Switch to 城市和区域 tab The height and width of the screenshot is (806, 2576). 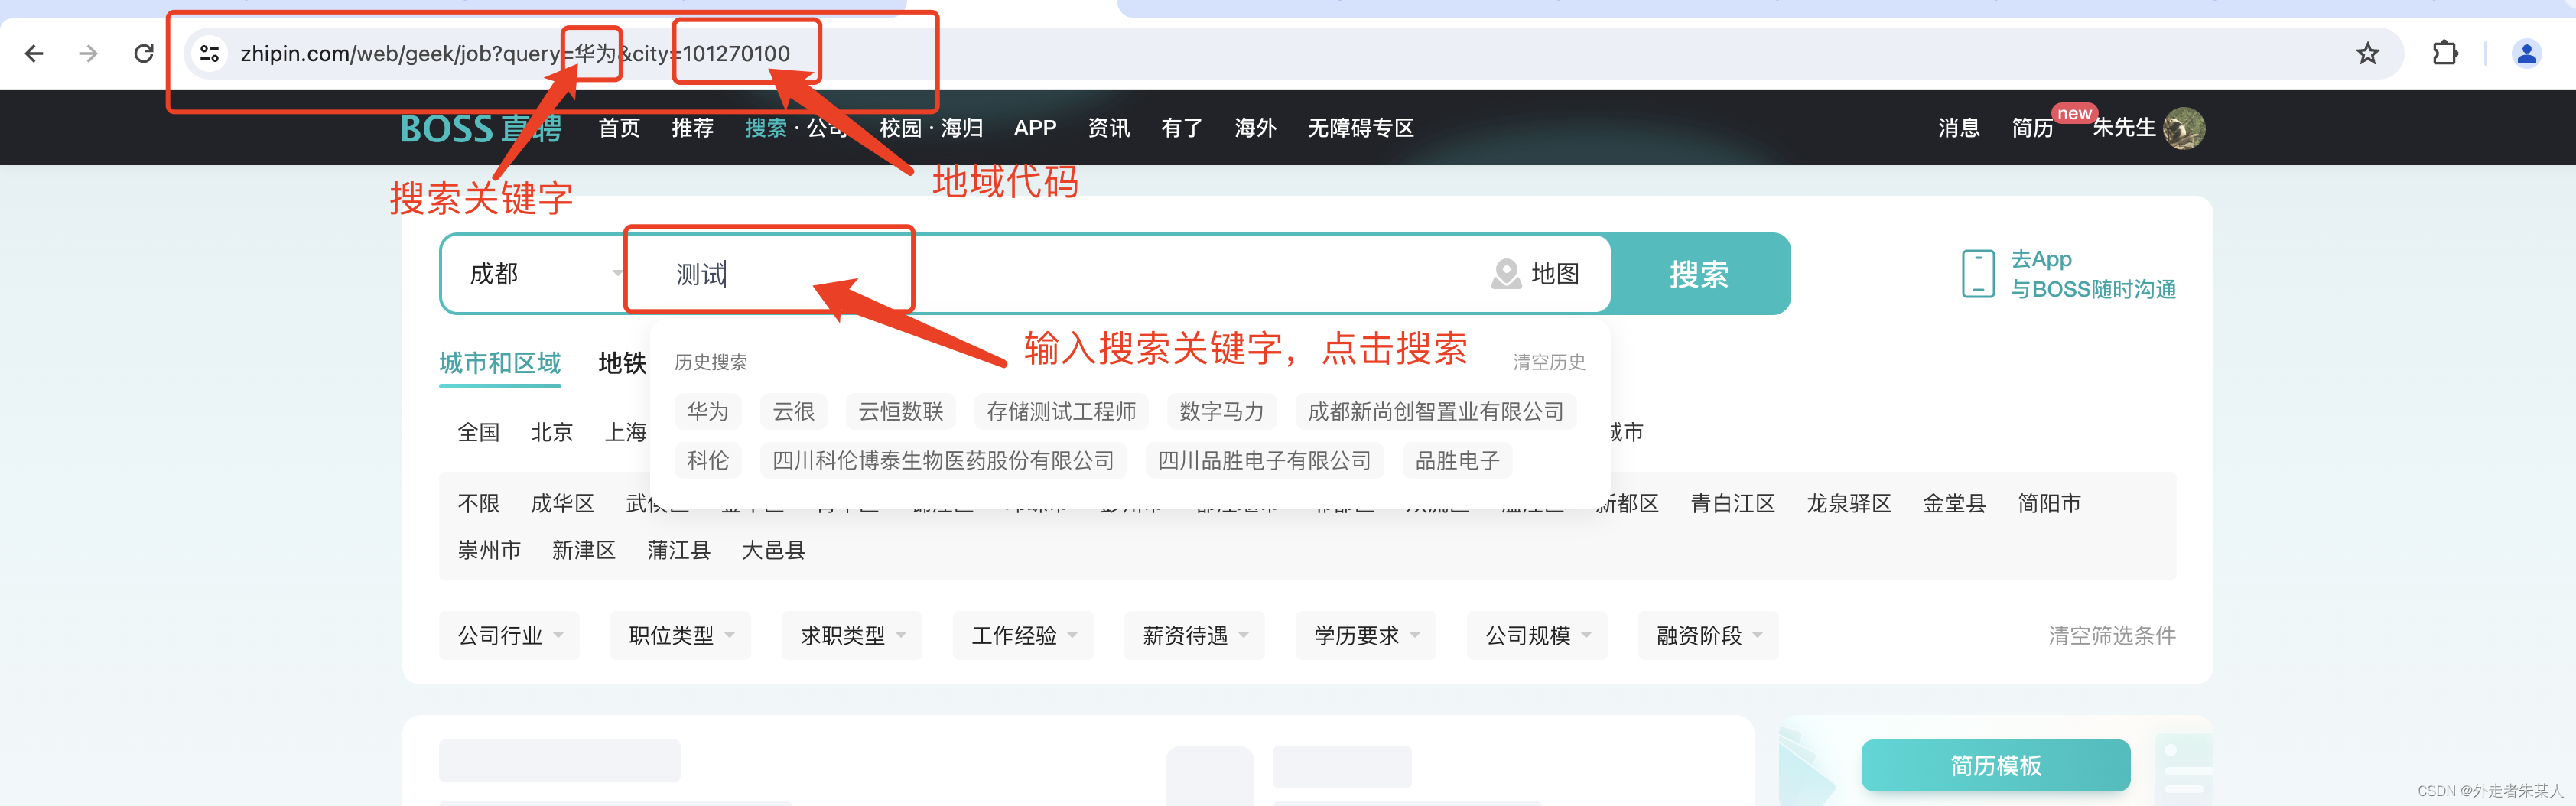(x=500, y=363)
